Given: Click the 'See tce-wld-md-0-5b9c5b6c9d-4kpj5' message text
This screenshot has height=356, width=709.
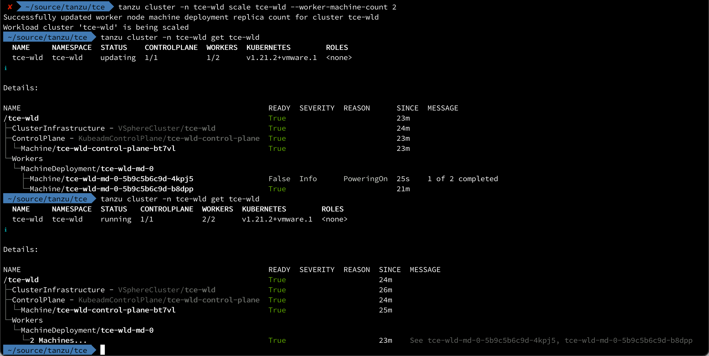Looking at the screenshot, I should 551,341.
